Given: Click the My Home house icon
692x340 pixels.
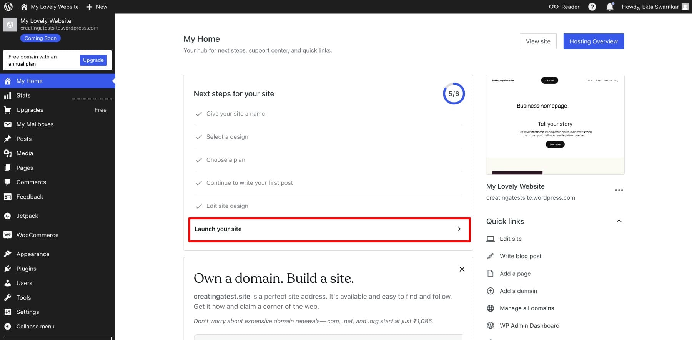Looking at the screenshot, I should 8,81.
